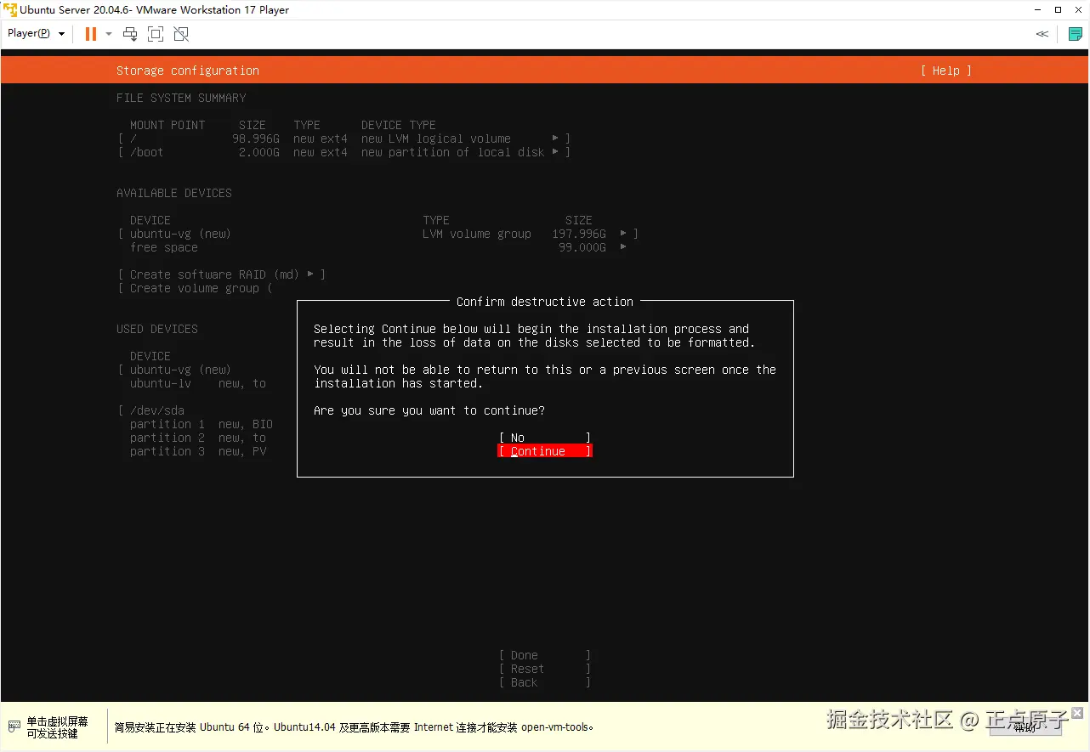Screen dimensions: 1090x752
Task: Select Reset at the bottom
Action: point(545,669)
